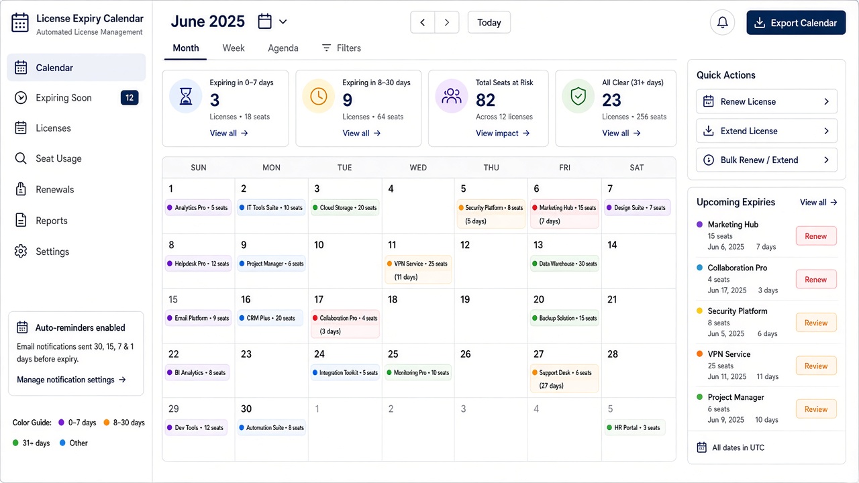Click the hourglass icon on expiring 0–7 days card
This screenshot has height=483, width=859.
186,96
